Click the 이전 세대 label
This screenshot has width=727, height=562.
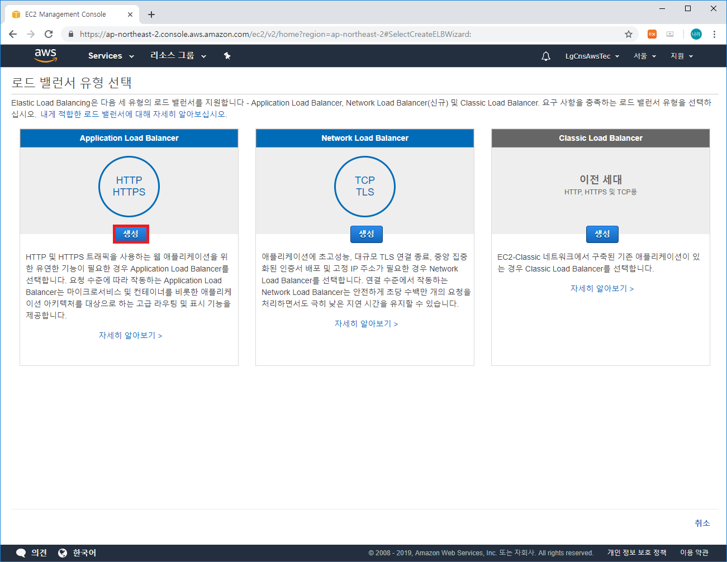pyautogui.click(x=601, y=179)
